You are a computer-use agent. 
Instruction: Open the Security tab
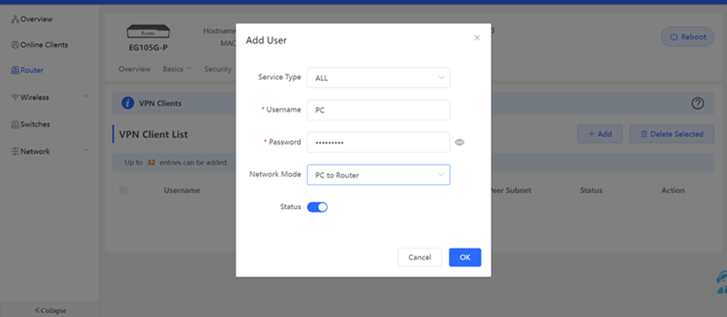pyautogui.click(x=218, y=69)
